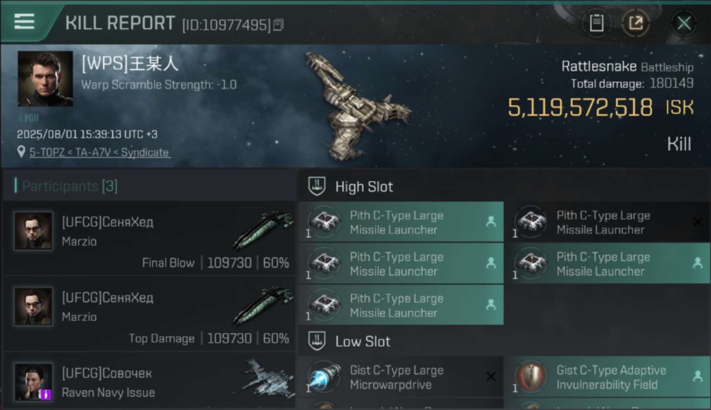The width and height of the screenshot is (711, 410).
Task: Share the kill report externally
Action: point(636,23)
